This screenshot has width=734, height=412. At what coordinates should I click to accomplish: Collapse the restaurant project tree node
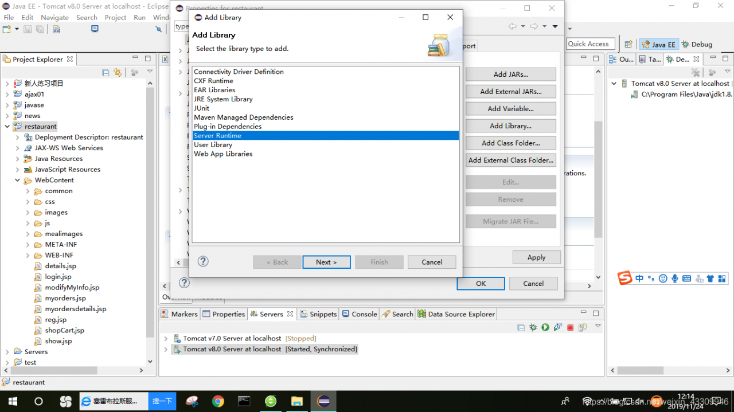pos(7,127)
